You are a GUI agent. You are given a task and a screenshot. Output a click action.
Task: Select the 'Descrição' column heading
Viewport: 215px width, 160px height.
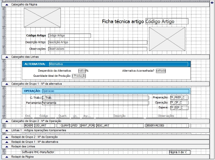pyautogui.click(x=119, y=116)
